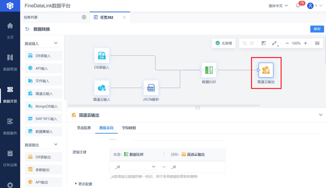
Task: Click the canvas horizontal scrollbar
Action: (x=164, y=106)
